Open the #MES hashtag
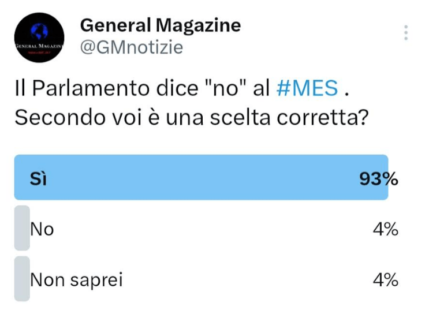The height and width of the screenshot is (310, 429). (308, 88)
